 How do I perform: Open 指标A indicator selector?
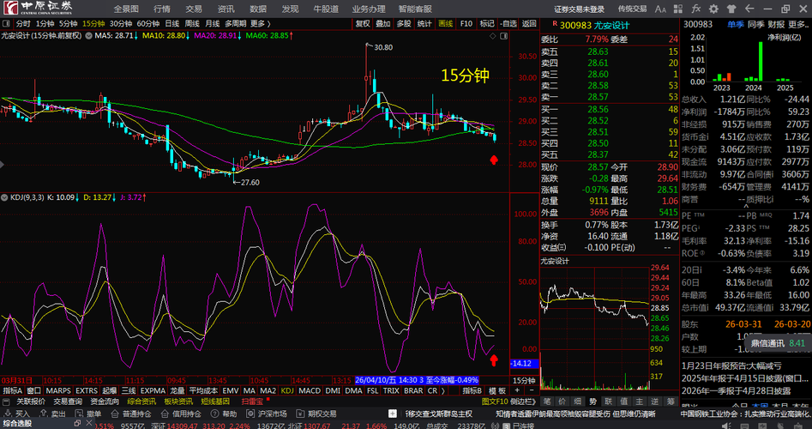pyautogui.click(x=13, y=390)
